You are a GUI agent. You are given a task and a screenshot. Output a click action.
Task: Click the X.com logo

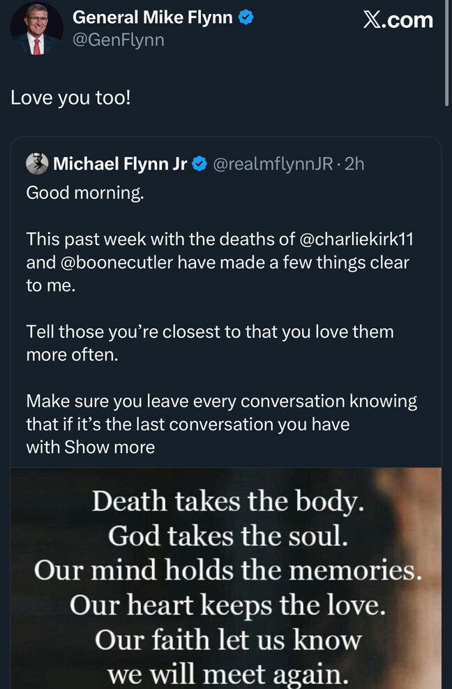click(x=398, y=20)
